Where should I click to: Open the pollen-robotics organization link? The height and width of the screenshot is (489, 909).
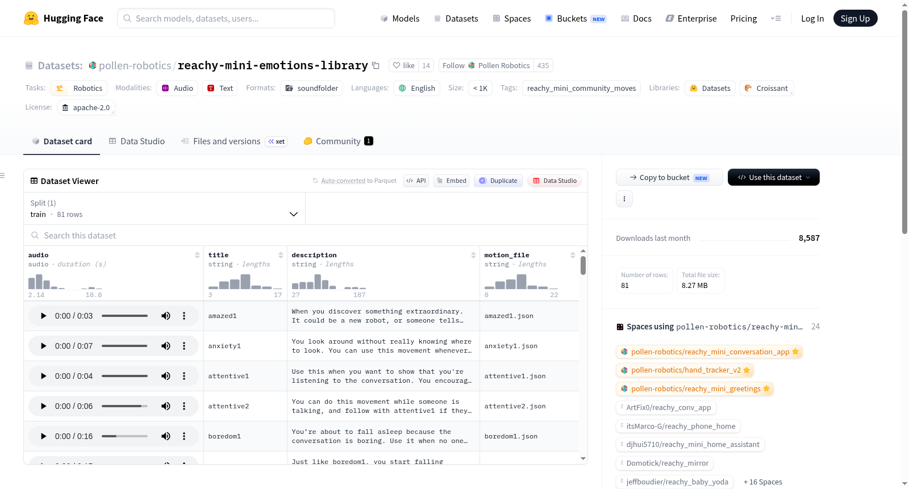[x=135, y=65]
